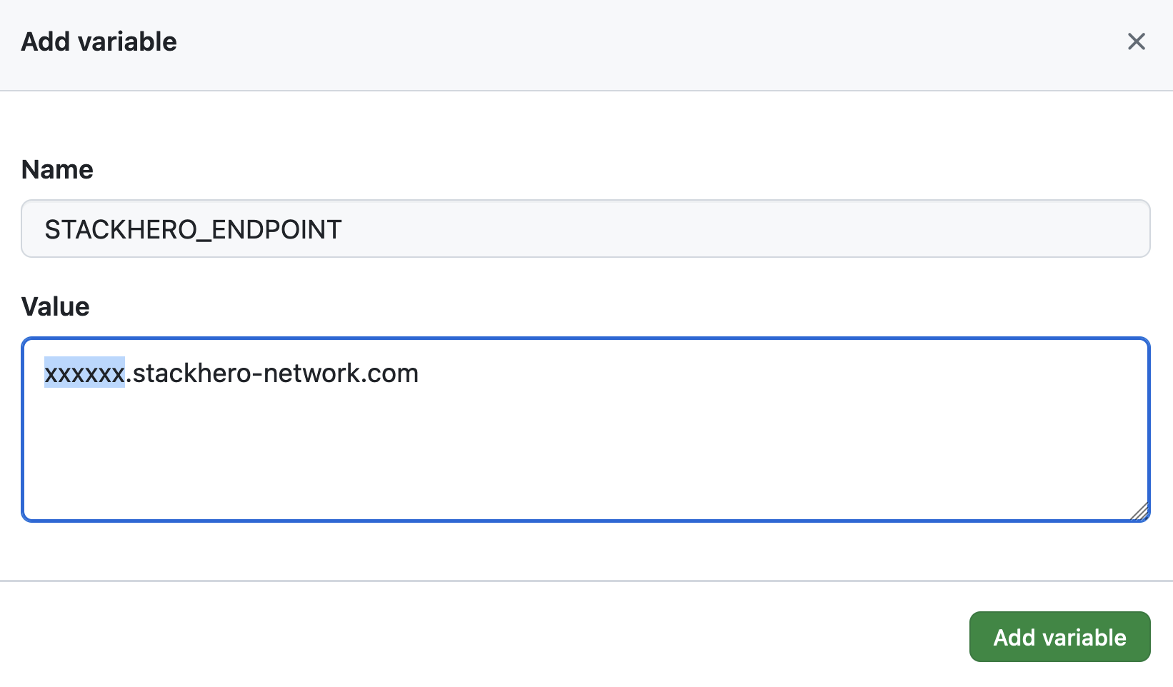Click the Add variable green button
The width and height of the screenshot is (1173, 687).
[1059, 636]
